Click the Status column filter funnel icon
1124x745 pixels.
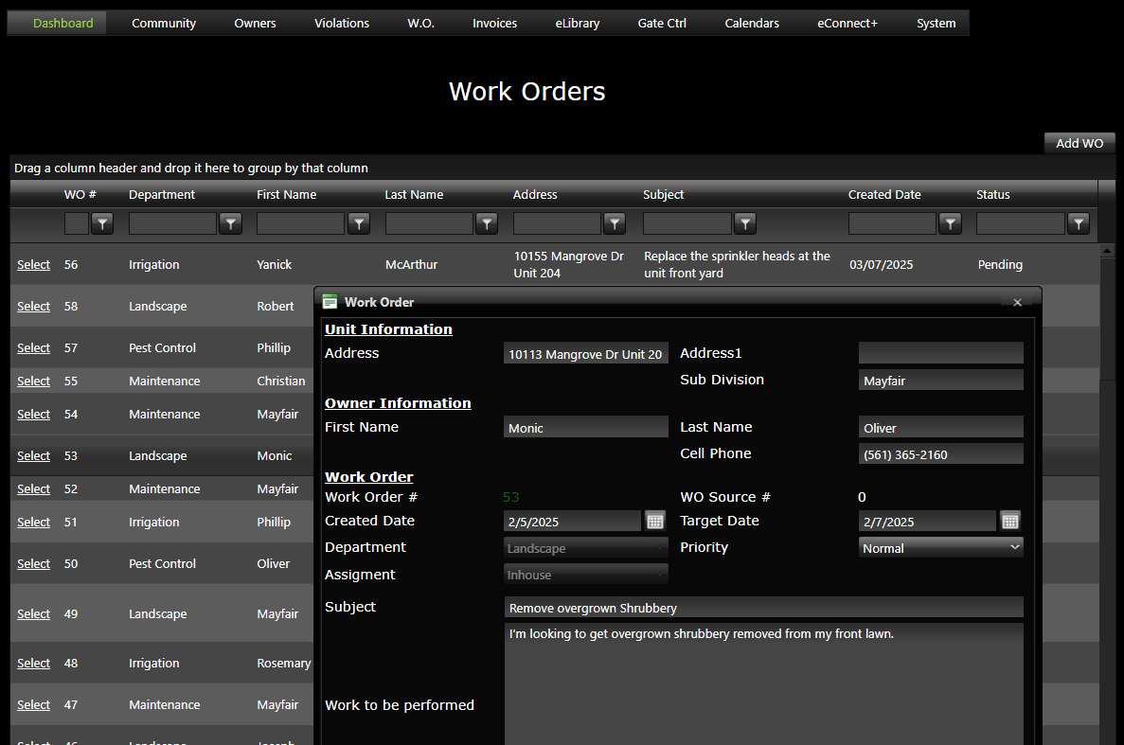click(x=1078, y=223)
